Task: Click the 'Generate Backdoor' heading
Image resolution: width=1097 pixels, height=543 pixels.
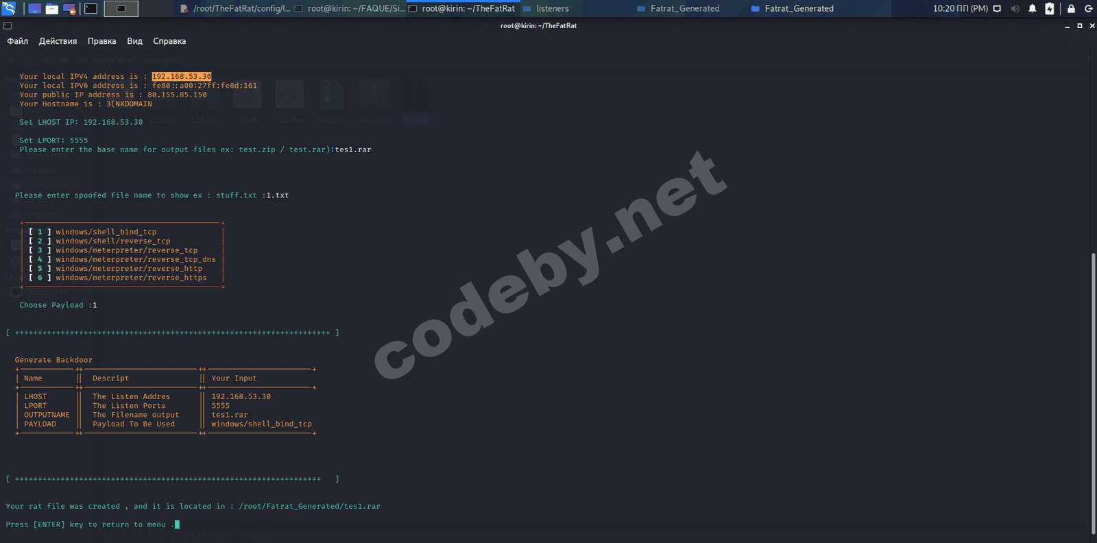Action: click(53, 360)
